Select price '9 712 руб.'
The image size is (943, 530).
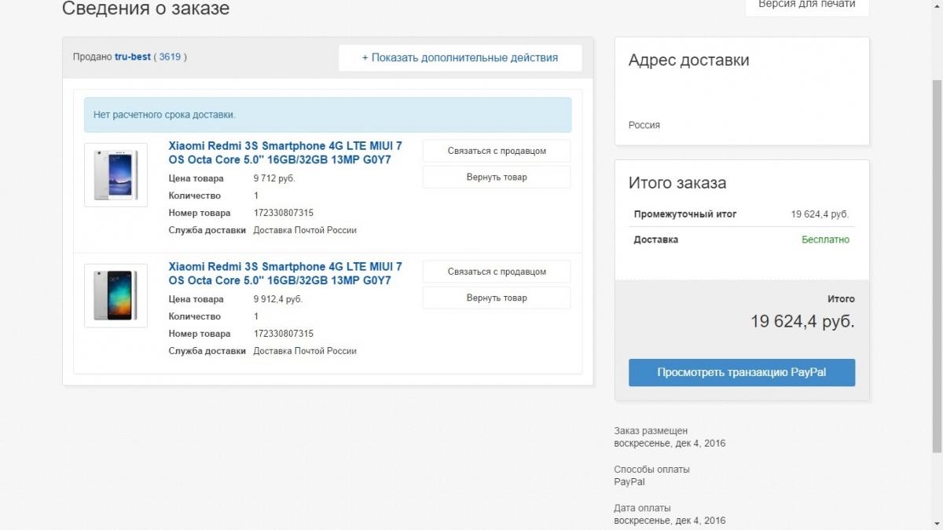[274, 178]
